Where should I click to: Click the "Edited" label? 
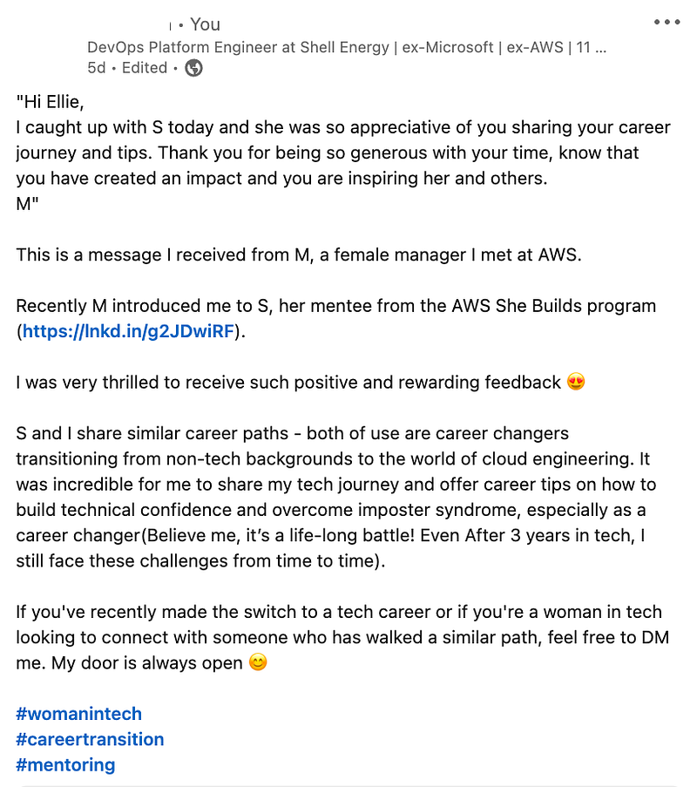(x=145, y=68)
